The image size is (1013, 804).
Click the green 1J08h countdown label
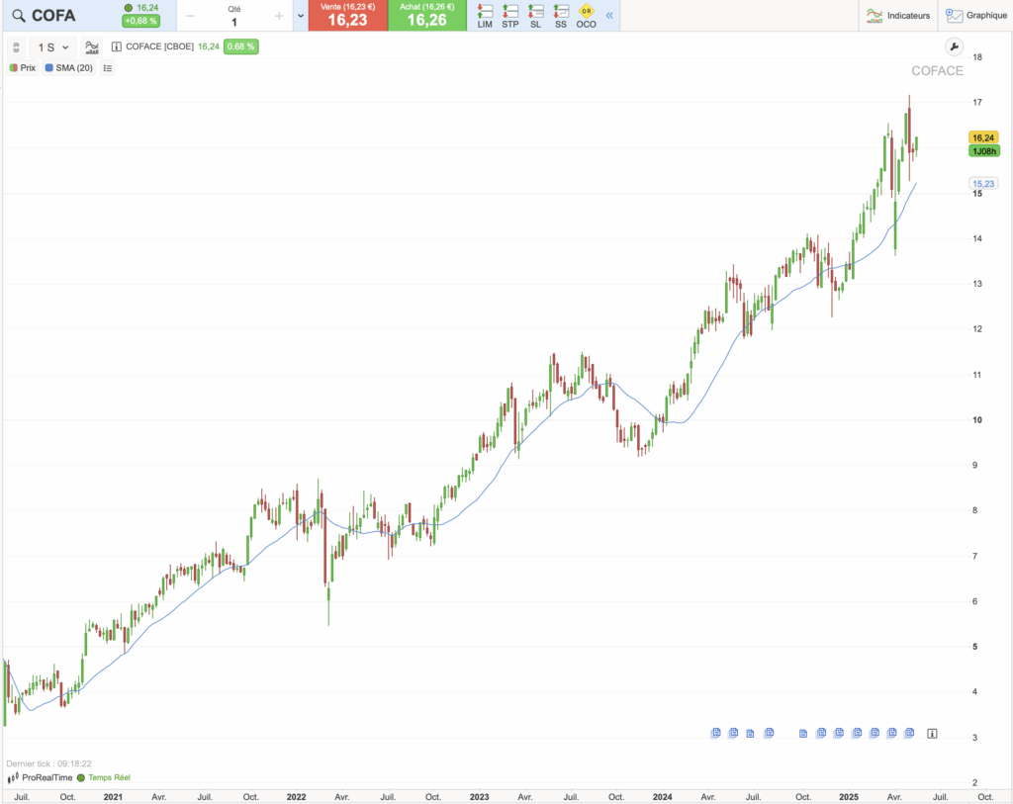pos(984,151)
